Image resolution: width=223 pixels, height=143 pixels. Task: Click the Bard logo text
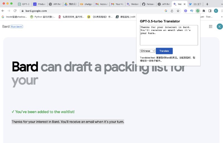click(x=6, y=26)
